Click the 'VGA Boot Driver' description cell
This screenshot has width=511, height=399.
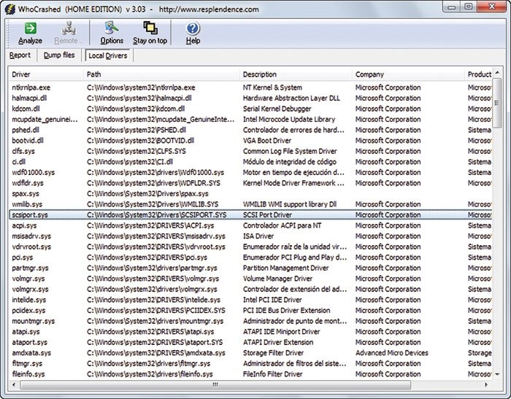[x=267, y=141]
